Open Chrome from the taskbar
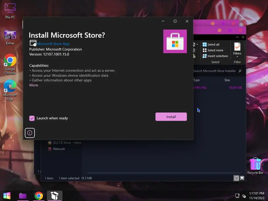Image resolution: width=268 pixels, height=201 pixels. point(39,196)
